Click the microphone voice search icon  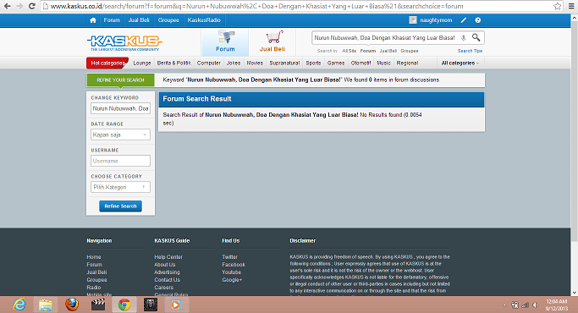pyautogui.click(x=464, y=37)
